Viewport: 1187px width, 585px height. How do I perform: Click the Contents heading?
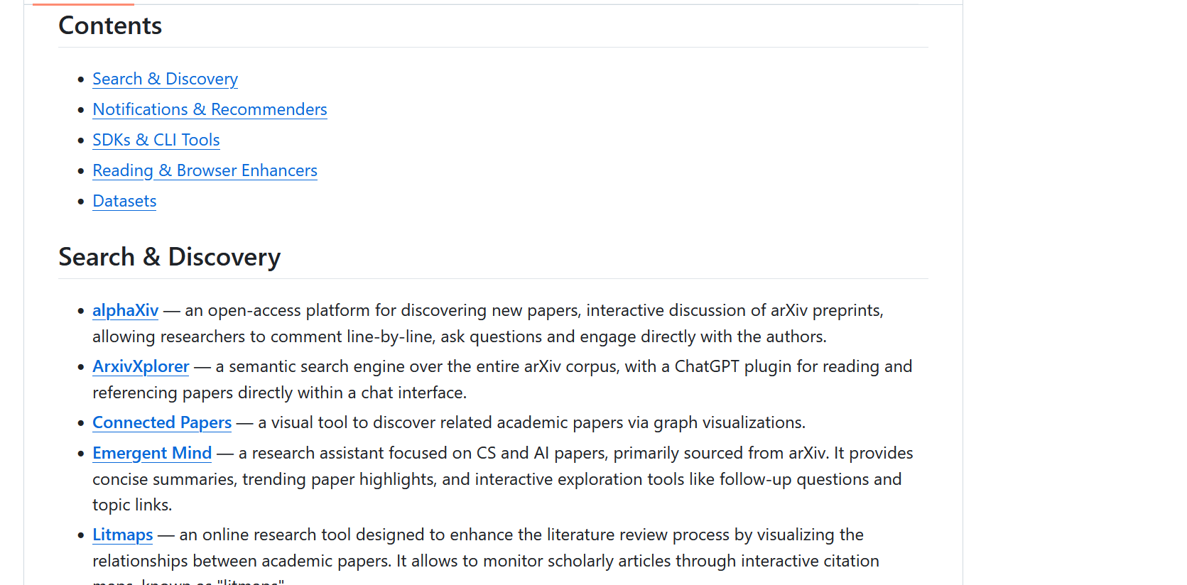(x=110, y=26)
